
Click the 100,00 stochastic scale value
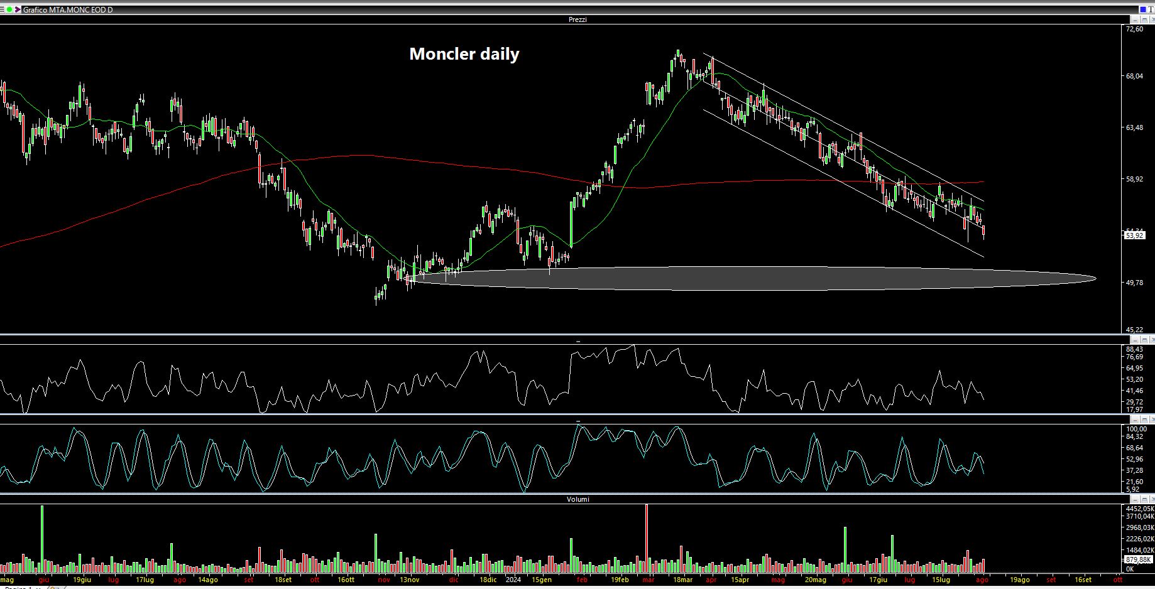(1136, 429)
